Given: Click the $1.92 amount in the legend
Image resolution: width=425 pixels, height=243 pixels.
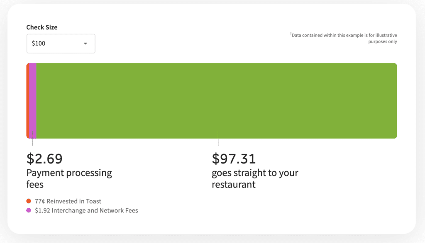Looking at the screenshot, I should point(43,210).
